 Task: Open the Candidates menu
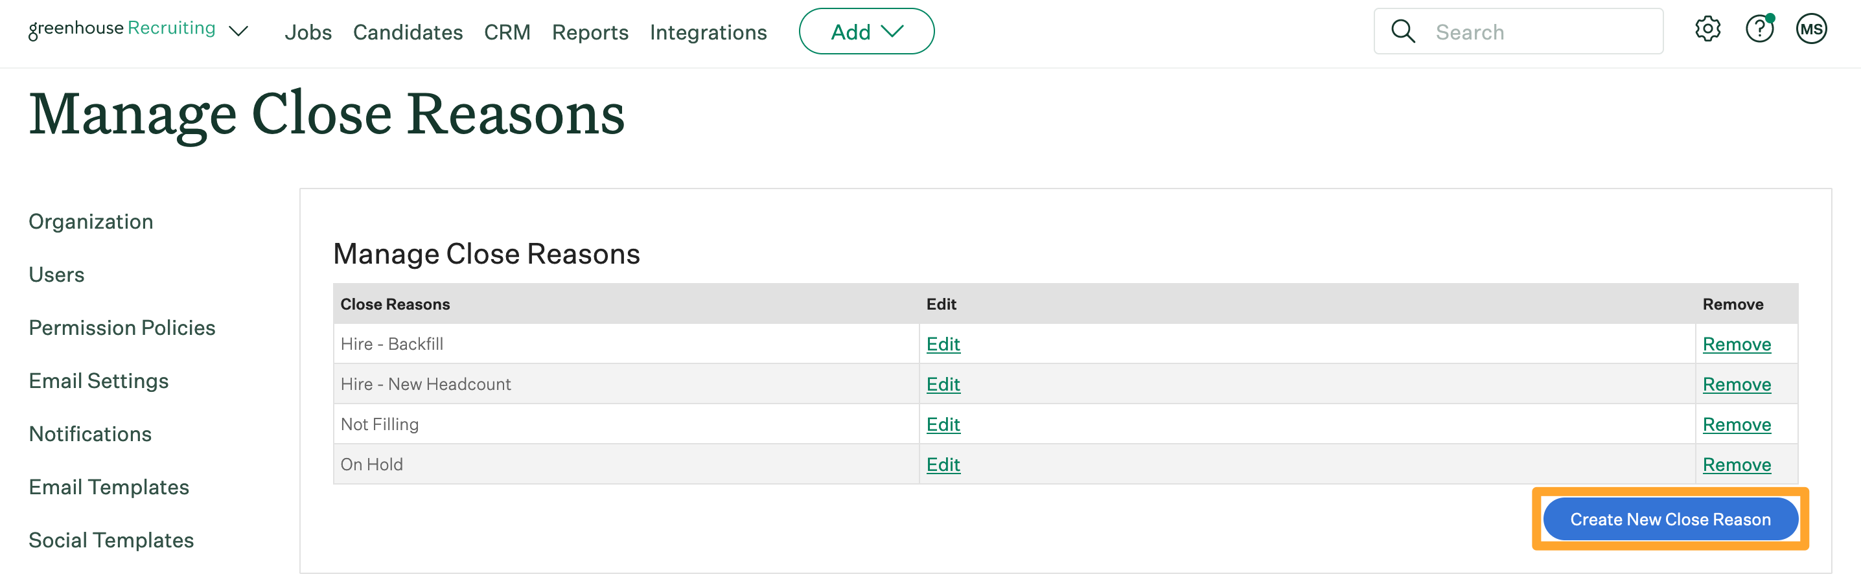pyautogui.click(x=408, y=32)
